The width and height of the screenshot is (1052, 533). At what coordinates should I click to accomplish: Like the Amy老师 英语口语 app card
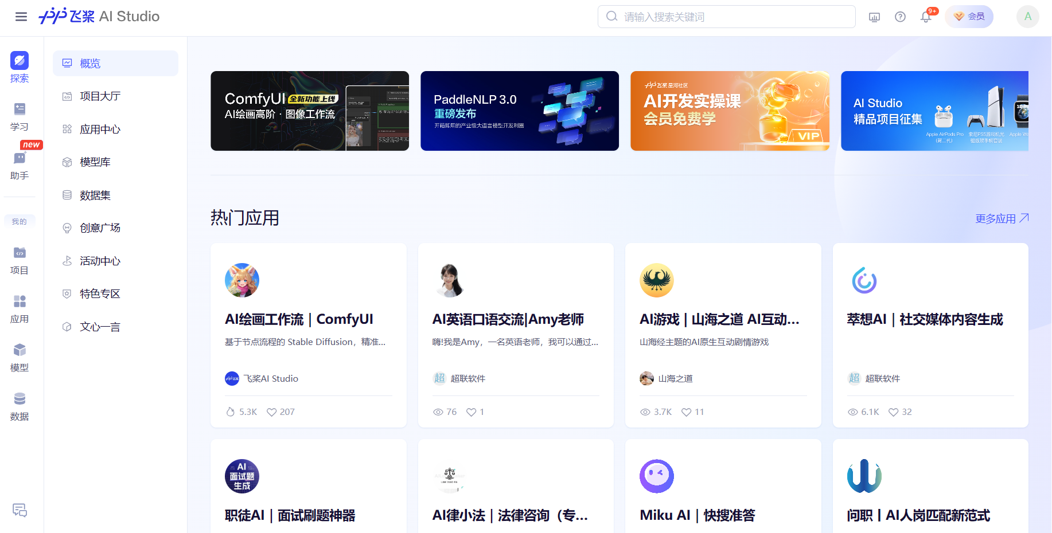(470, 411)
